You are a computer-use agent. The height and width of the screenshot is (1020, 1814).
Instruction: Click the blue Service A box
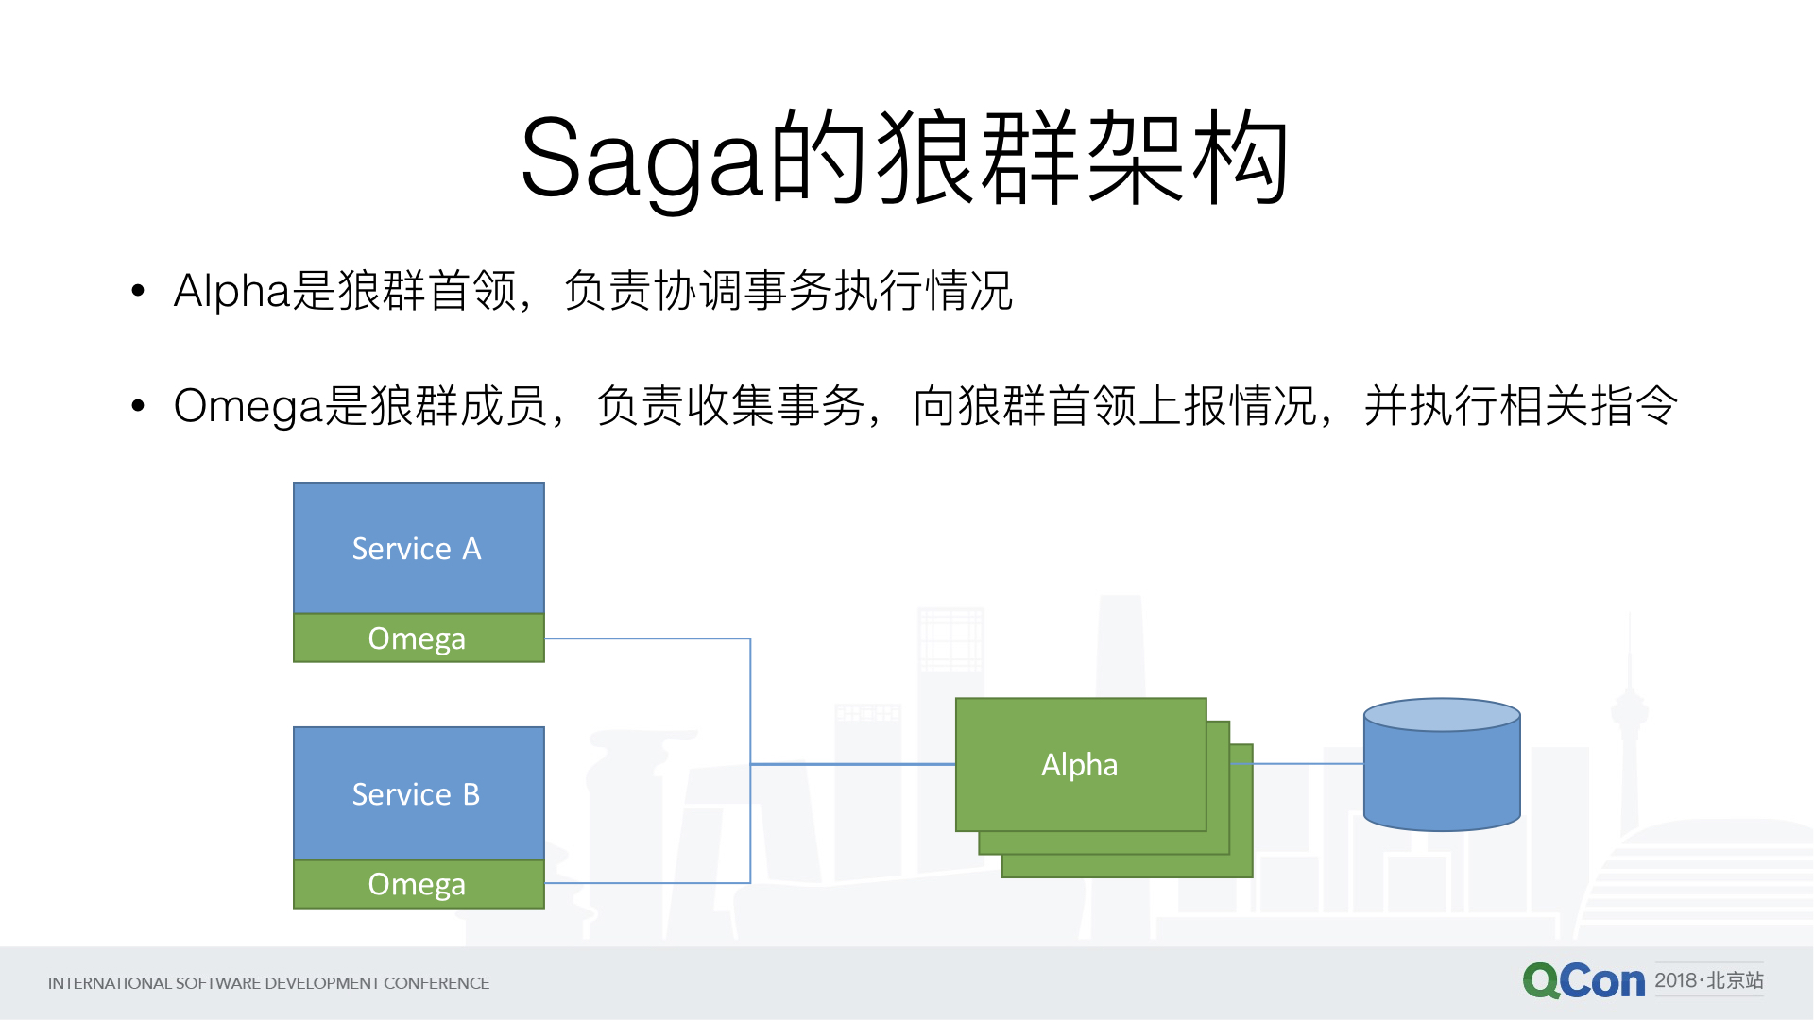click(419, 548)
